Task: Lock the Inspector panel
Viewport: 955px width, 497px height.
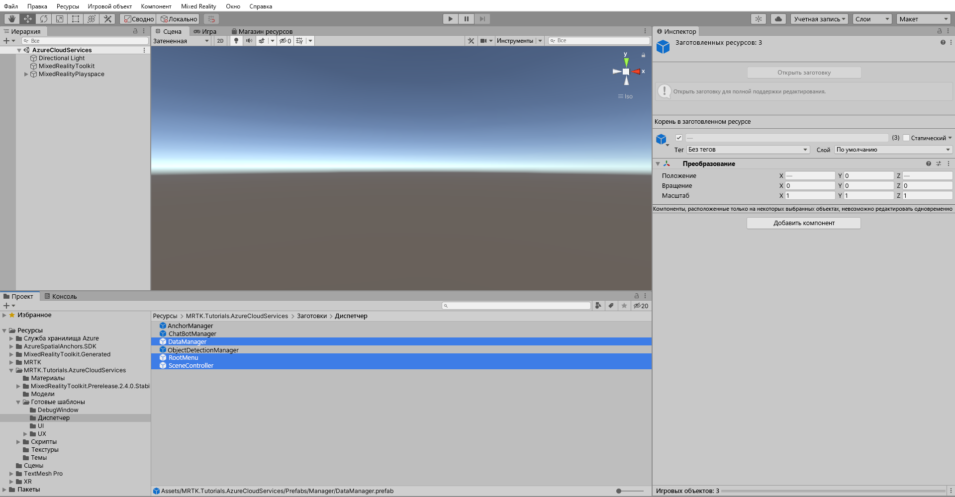Action: coord(940,31)
